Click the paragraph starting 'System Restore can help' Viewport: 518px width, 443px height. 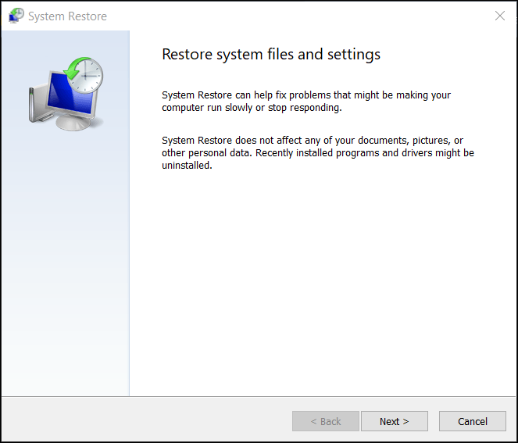[306, 101]
